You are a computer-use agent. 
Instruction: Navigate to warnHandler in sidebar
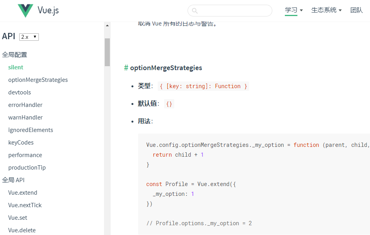pos(26,117)
